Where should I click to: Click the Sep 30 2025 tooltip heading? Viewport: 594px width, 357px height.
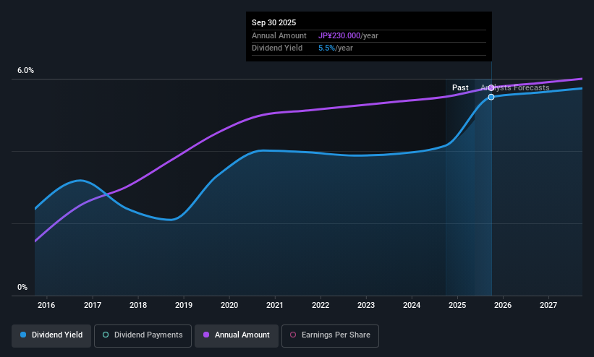pyautogui.click(x=274, y=22)
